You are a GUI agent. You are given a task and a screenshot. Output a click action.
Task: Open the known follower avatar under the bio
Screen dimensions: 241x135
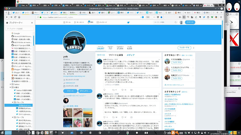(x=66, y=100)
